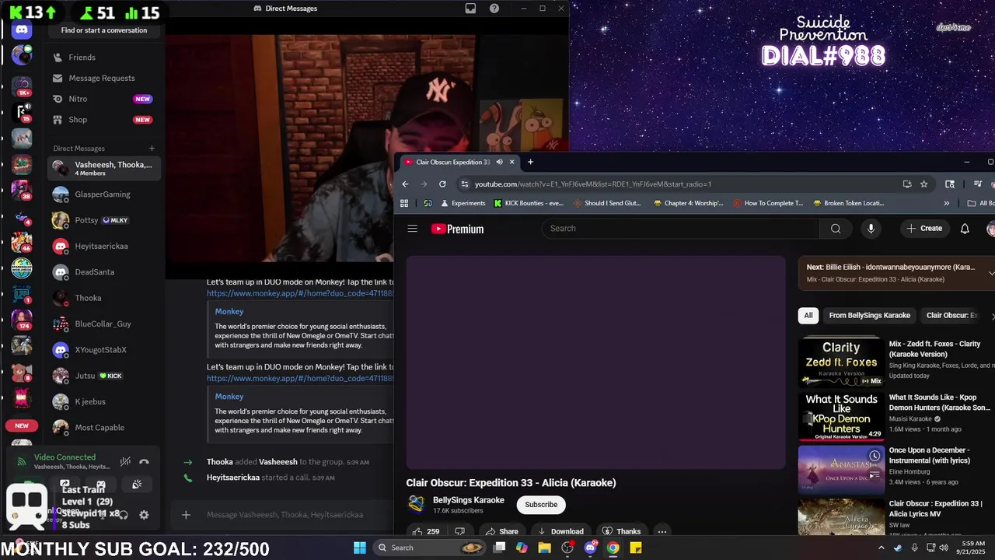The width and height of the screenshot is (995, 560).
Task: Click the Download button under video
Action: 560,531
